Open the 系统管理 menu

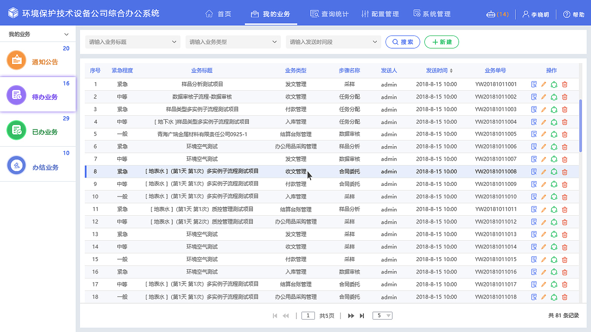coord(432,14)
